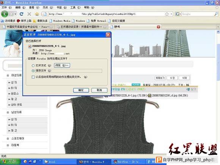The image size is (220, 165).
Task: Close the Korean tab with red X
Action: click(x=159, y=27)
